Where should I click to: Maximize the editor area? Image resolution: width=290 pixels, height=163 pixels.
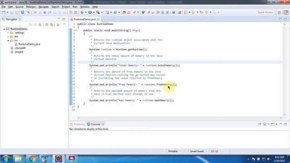click(285, 19)
